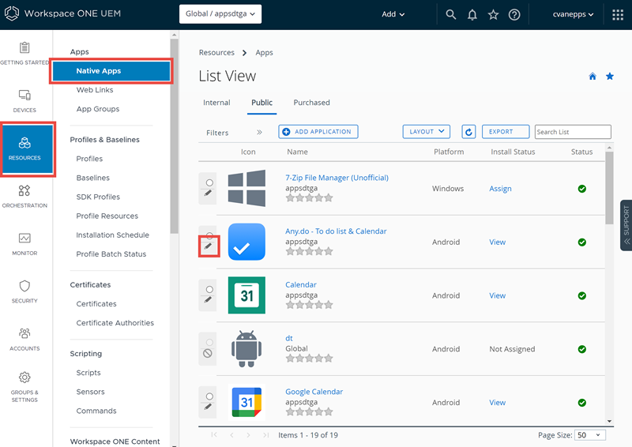This screenshot has height=447, width=632.
Task: Click the Any.do app icon thumbnail
Action: pos(246,242)
